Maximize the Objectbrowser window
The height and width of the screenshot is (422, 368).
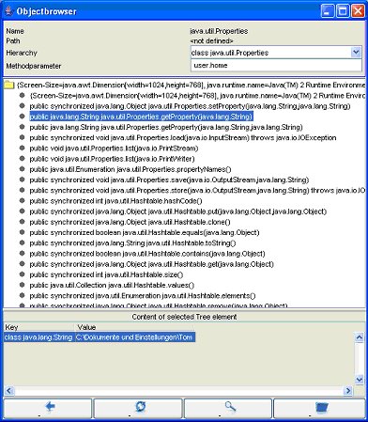coord(343,11)
